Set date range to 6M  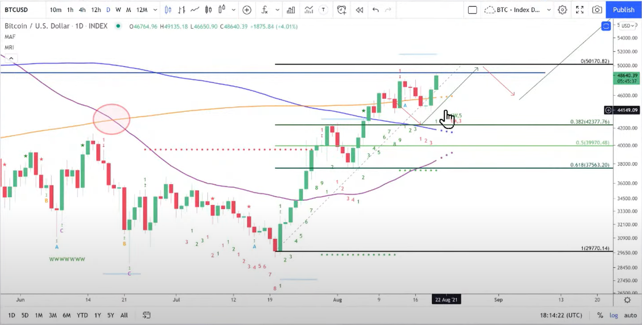(66, 315)
